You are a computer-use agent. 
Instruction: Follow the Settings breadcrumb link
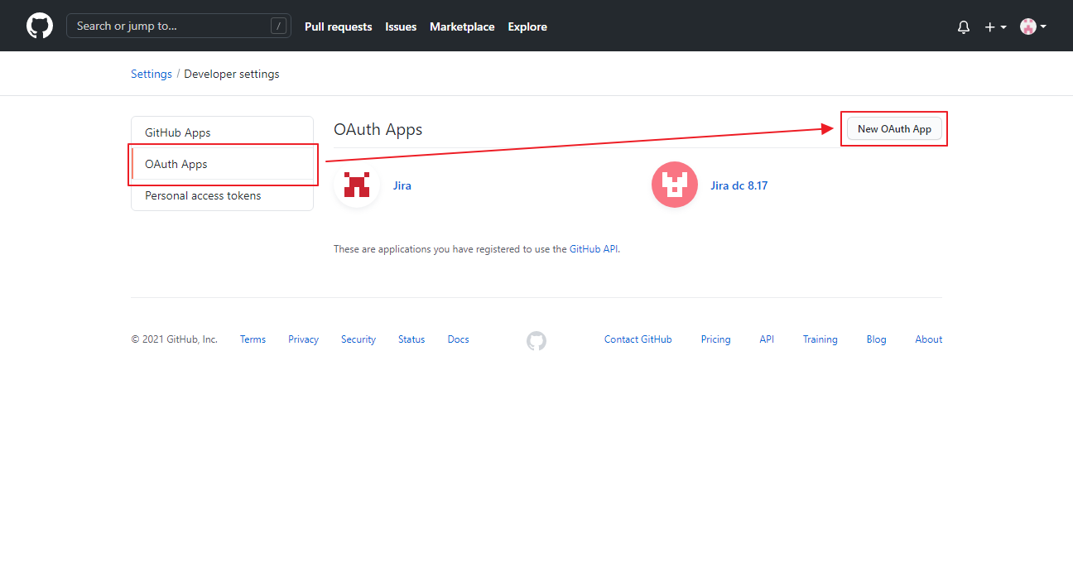pos(152,74)
